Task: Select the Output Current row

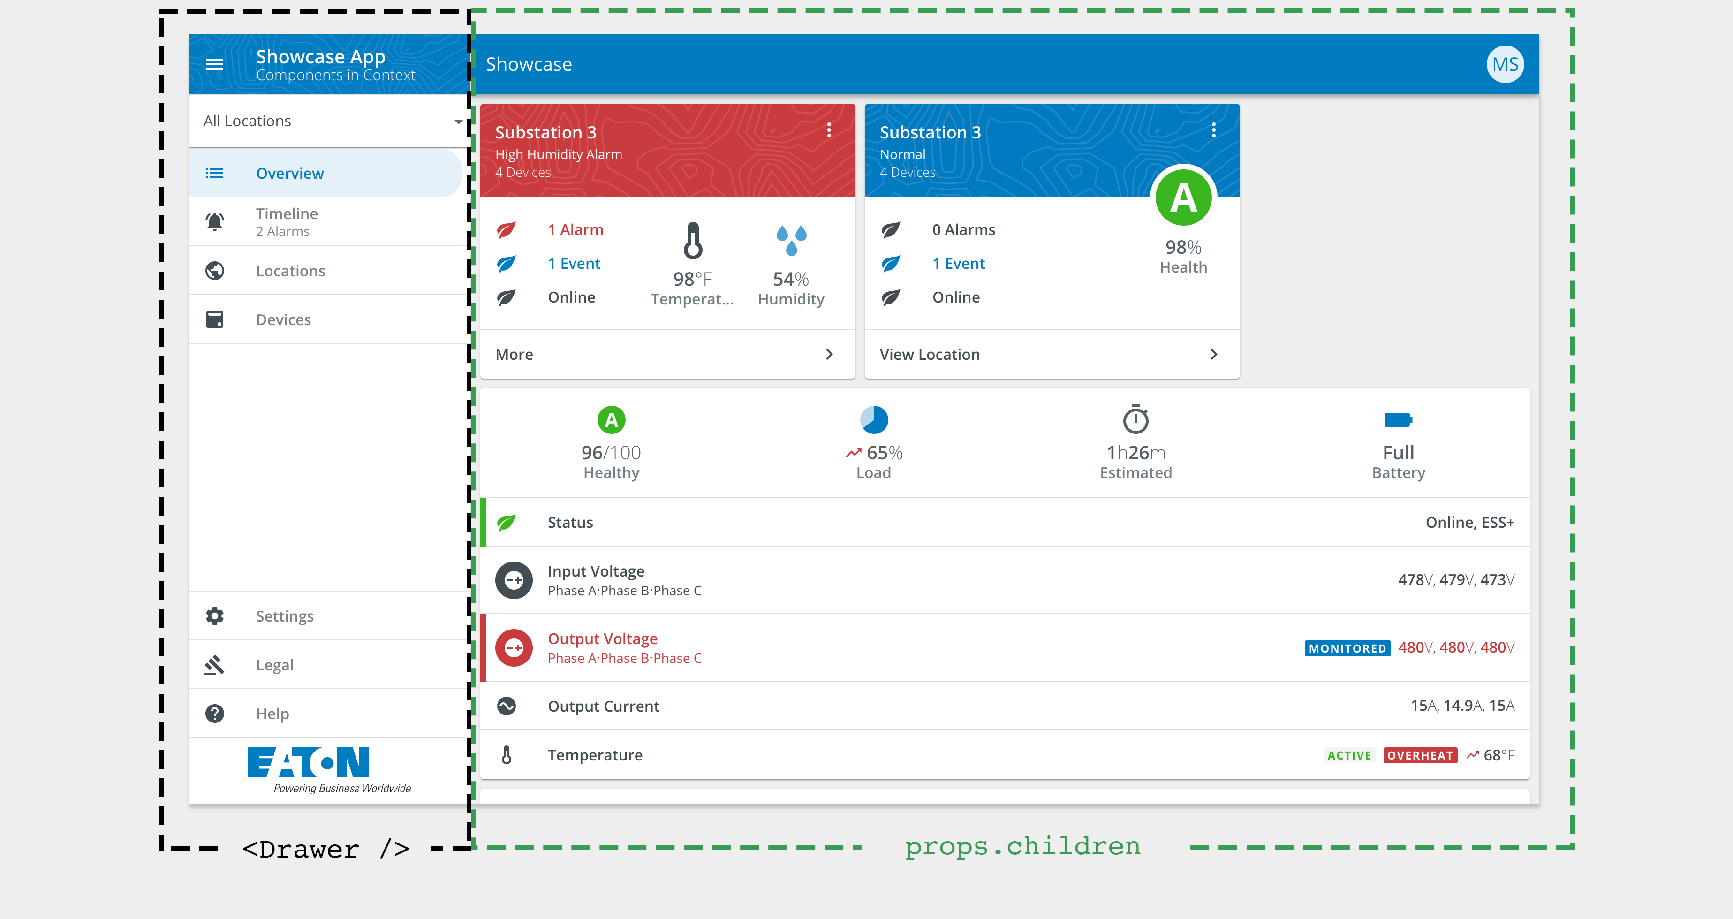Action: (x=1005, y=706)
